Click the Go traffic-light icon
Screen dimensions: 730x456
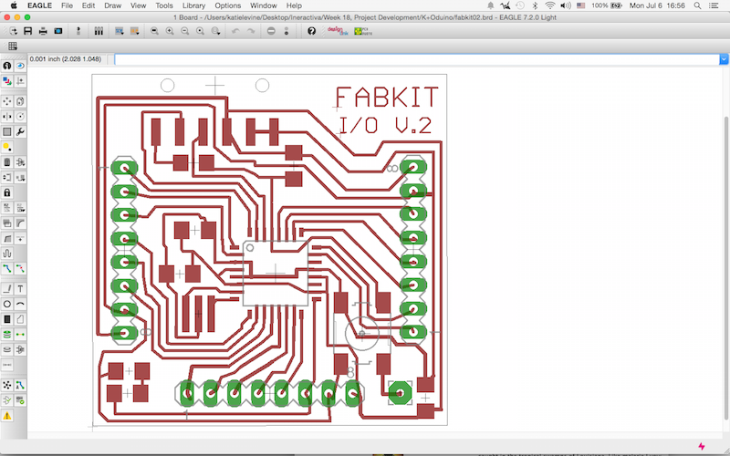[287, 31]
